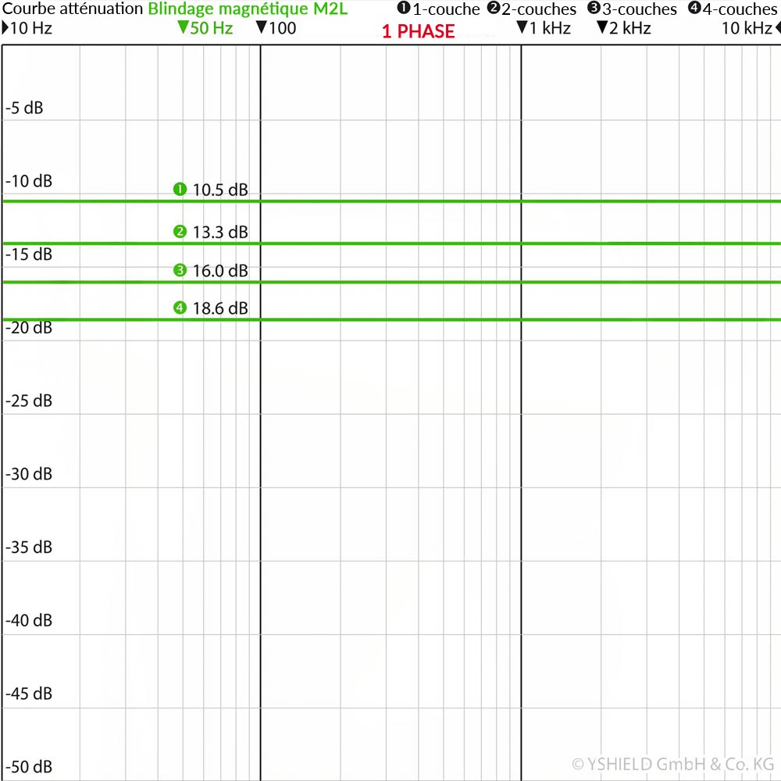This screenshot has height=781, width=781.
Task: Click the green triangle marker at 50 Hz
Action: pyautogui.click(x=183, y=27)
